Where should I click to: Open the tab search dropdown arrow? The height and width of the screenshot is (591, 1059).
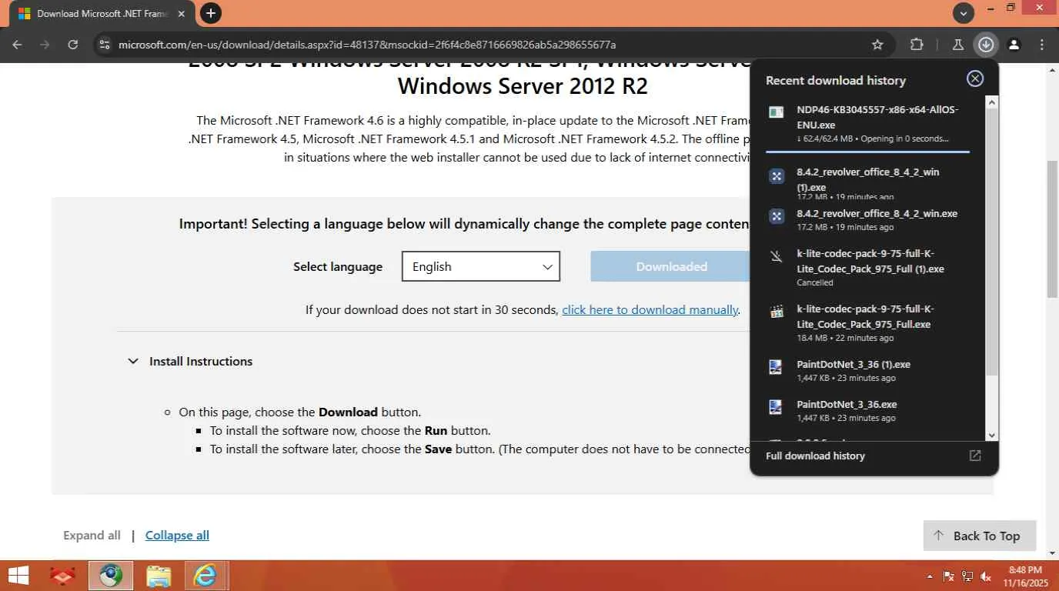pos(964,12)
